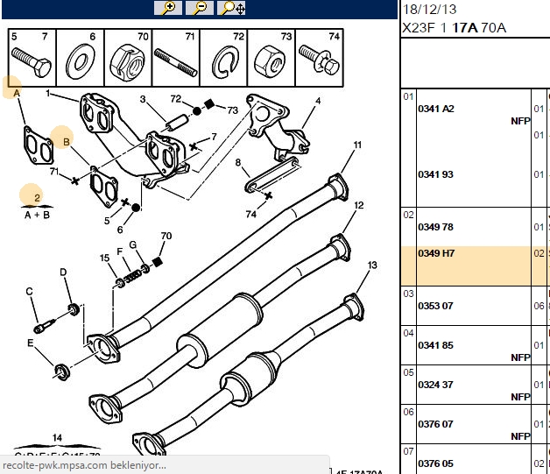Click row index 03 in parts table

pos(408,294)
